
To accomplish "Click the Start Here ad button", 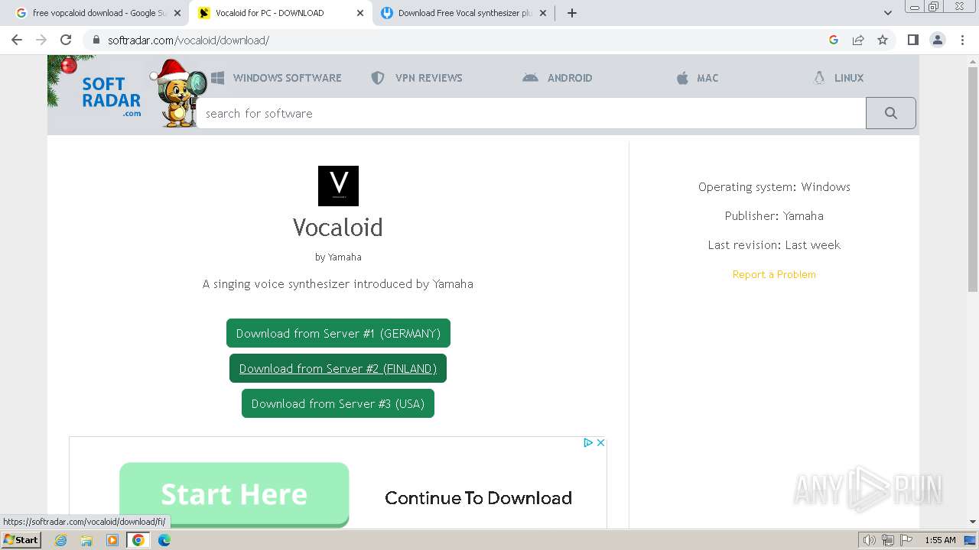I will pos(234,494).
